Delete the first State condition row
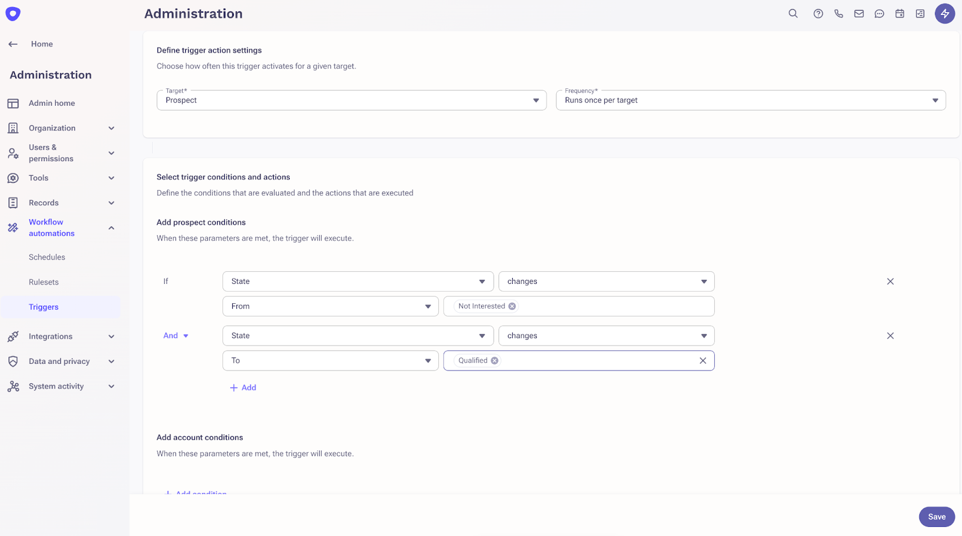962x536 pixels. click(890, 282)
